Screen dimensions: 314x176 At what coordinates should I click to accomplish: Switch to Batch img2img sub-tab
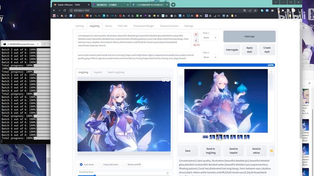[x=116, y=72]
